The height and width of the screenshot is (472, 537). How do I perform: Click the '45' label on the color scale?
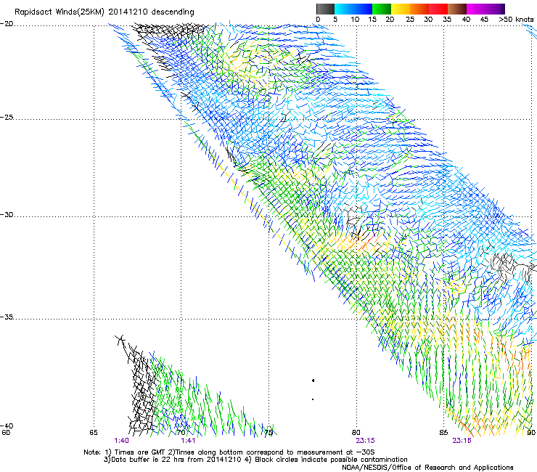tap(484, 20)
